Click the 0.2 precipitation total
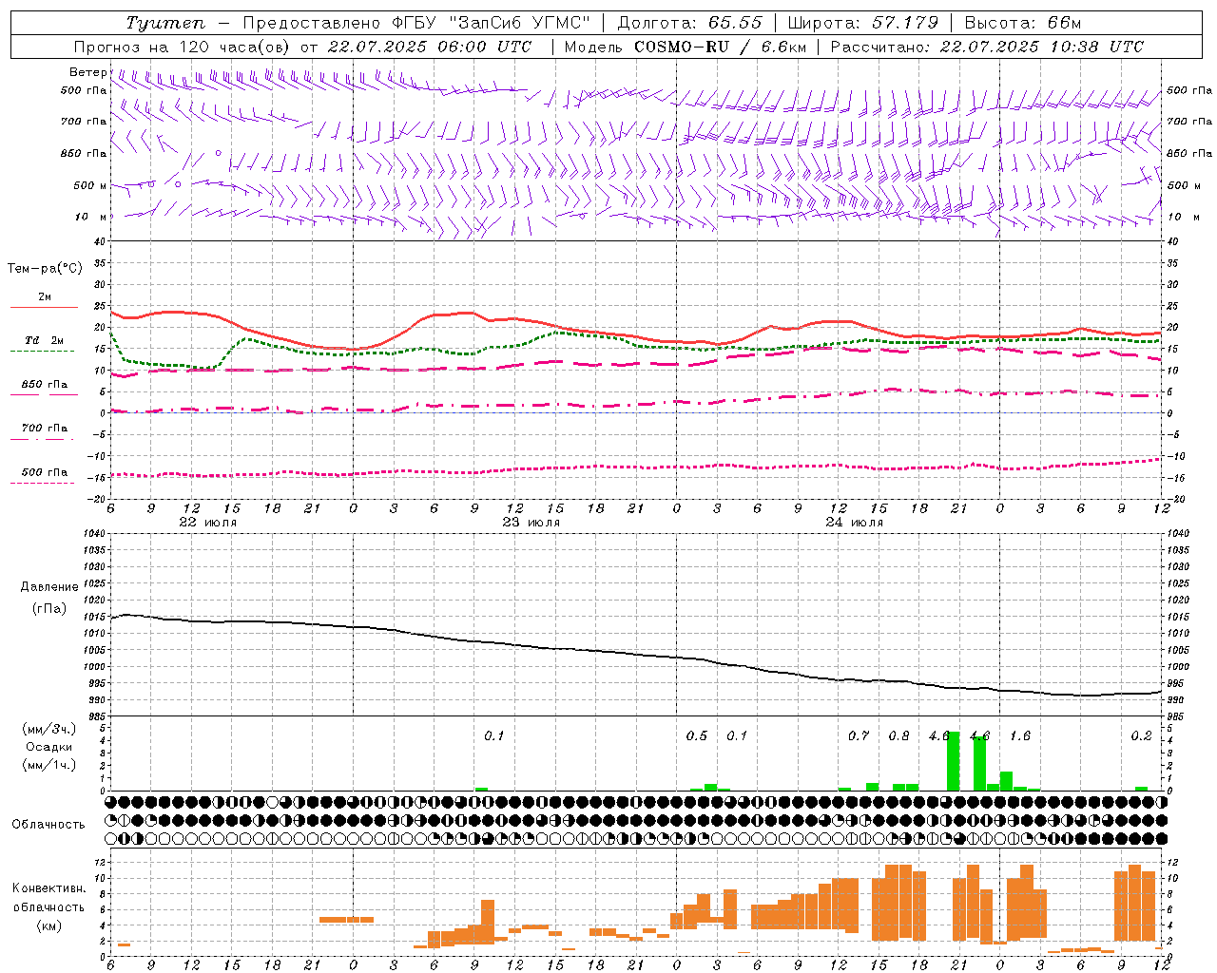 click(1141, 736)
